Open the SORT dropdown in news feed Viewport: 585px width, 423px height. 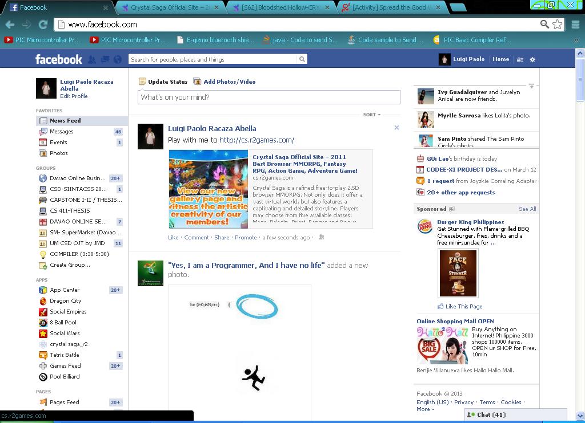372,115
